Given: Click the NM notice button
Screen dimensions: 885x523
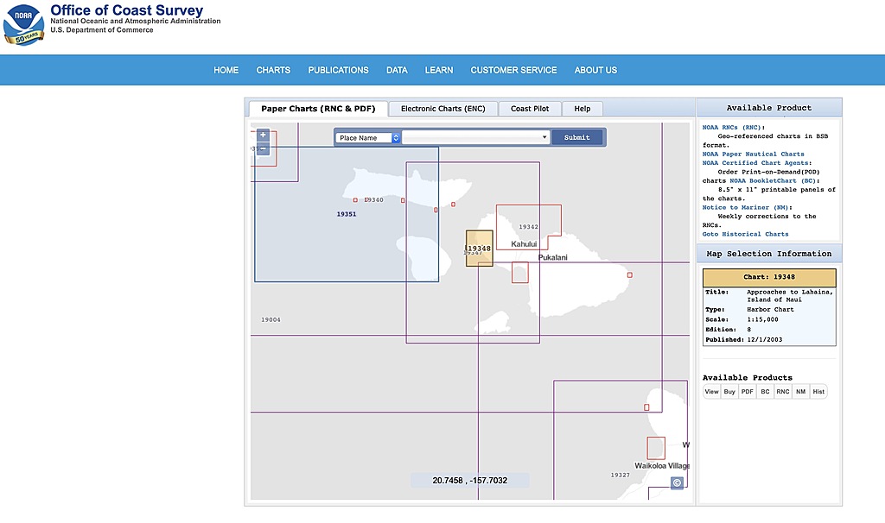Looking at the screenshot, I should click(800, 392).
